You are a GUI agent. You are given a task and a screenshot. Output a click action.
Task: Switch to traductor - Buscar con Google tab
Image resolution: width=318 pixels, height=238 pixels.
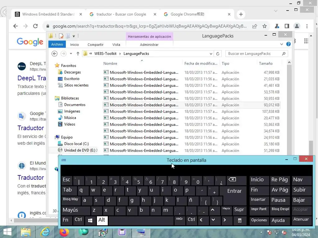[x=121, y=14]
